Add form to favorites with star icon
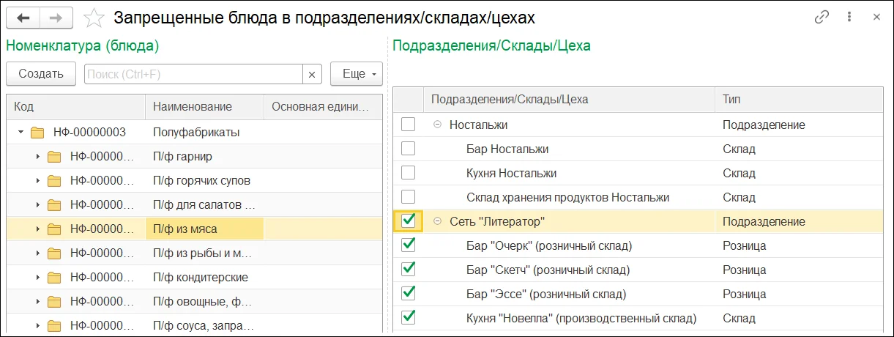The height and width of the screenshot is (337, 894). [x=94, y=18]
